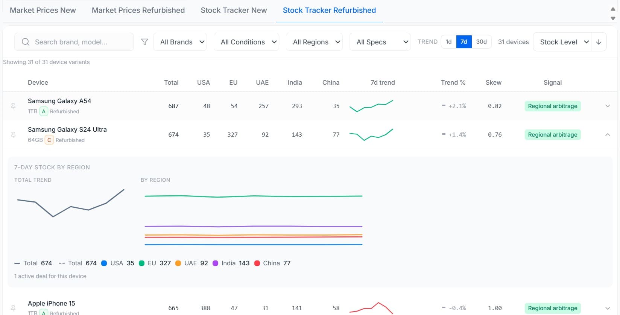
Task: Click the Total Trend line chart
Action: 71,203
